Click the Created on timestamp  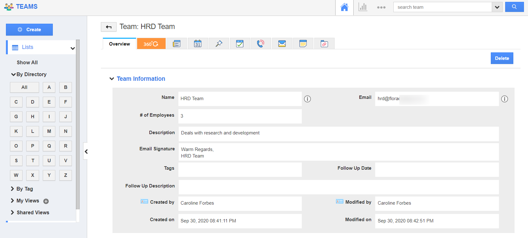(x=240, y=221)
